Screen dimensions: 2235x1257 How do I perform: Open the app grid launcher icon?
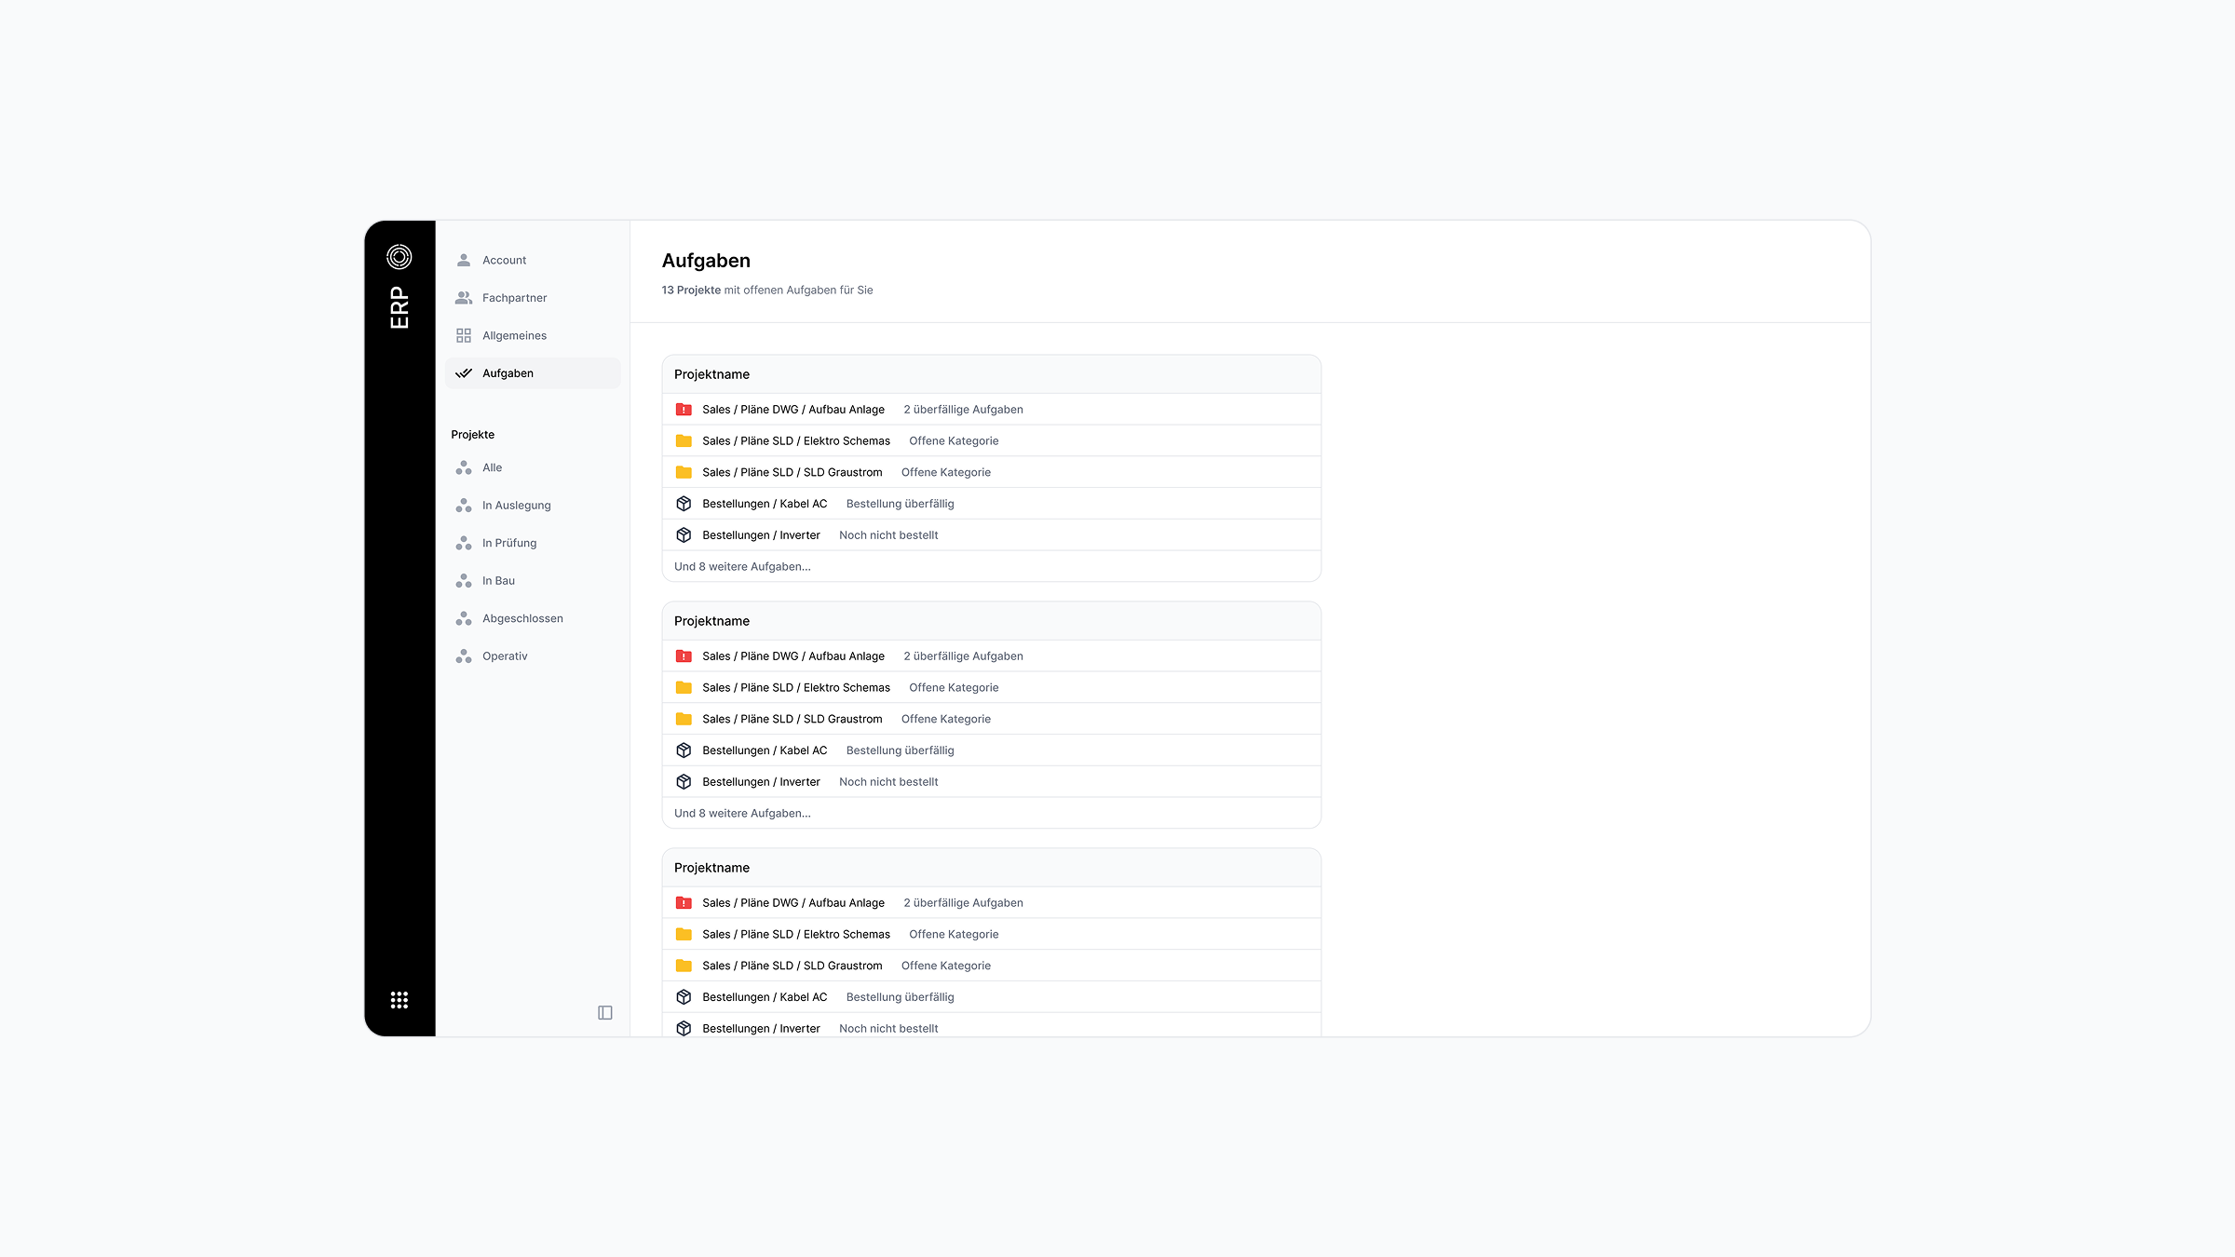point(400,1000)
